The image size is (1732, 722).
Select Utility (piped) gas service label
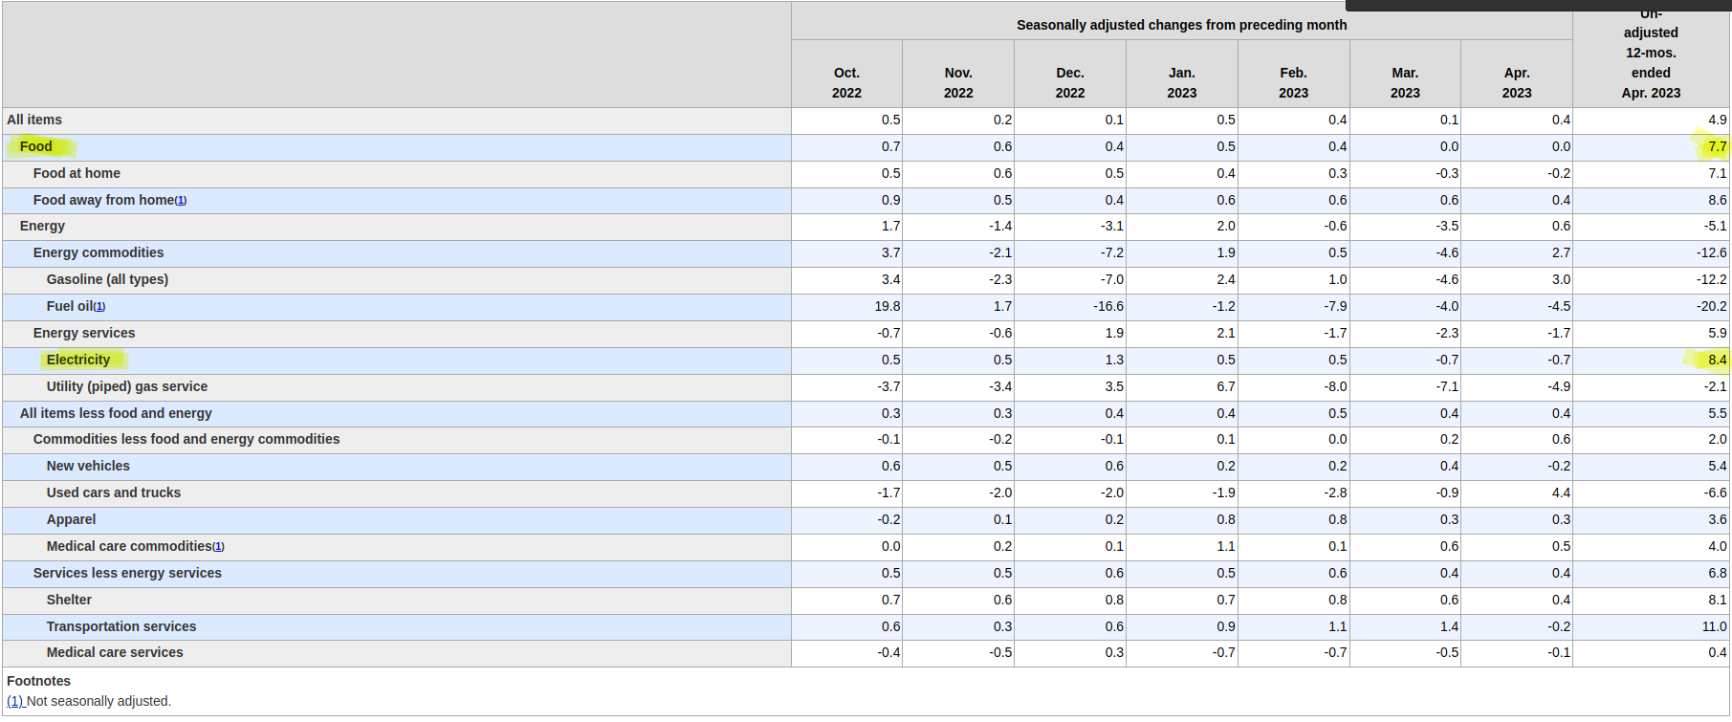127,386
